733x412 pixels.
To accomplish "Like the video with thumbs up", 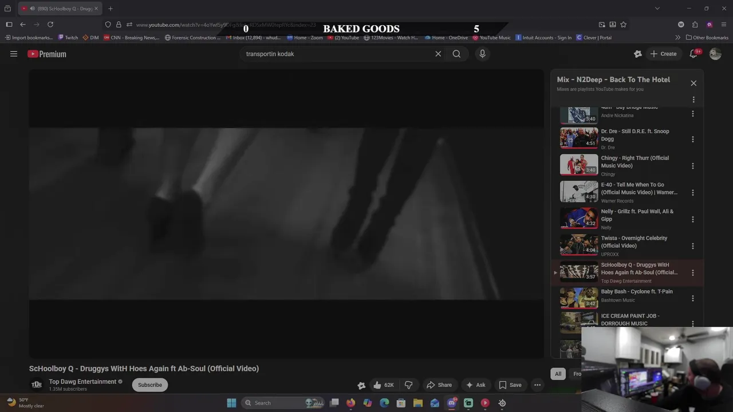I will tap(383, 385).
